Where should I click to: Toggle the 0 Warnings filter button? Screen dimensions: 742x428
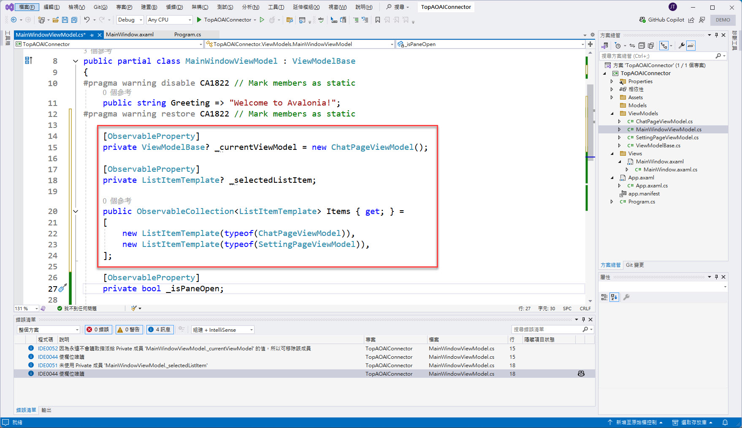pos(129,330)
